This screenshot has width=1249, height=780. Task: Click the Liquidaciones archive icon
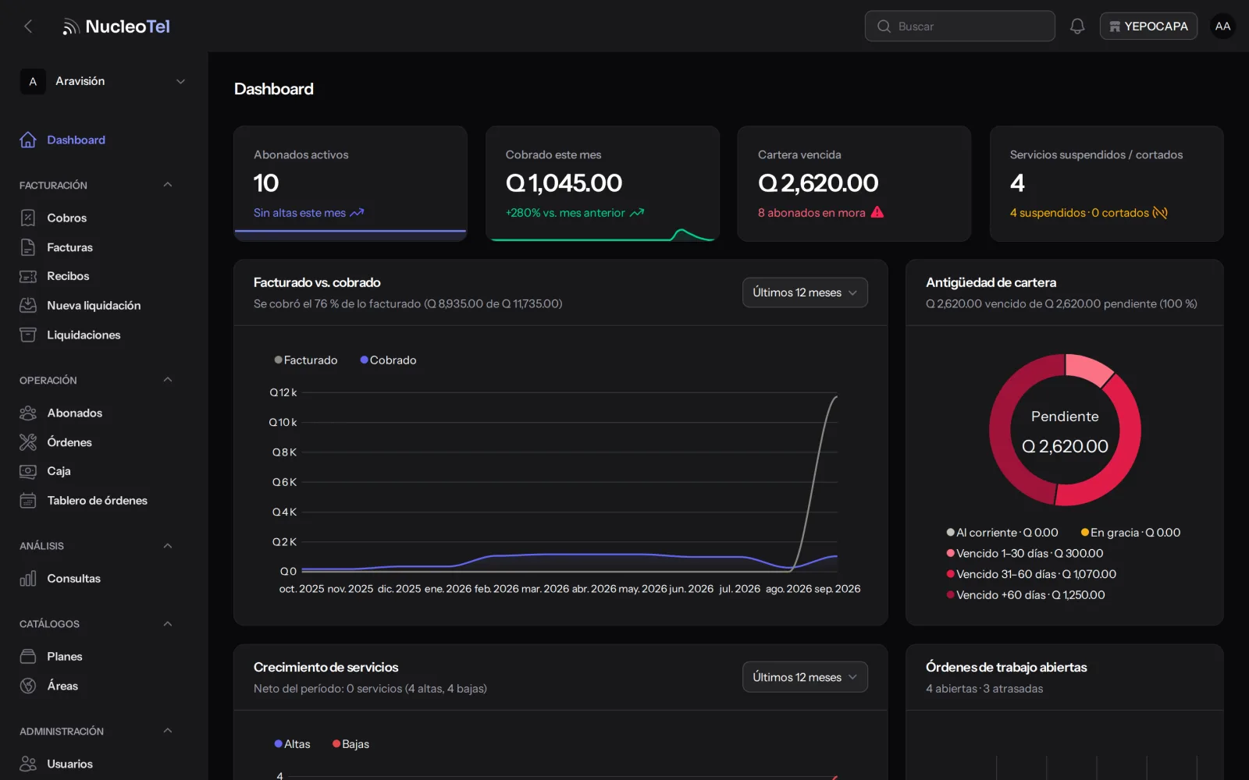28,335
